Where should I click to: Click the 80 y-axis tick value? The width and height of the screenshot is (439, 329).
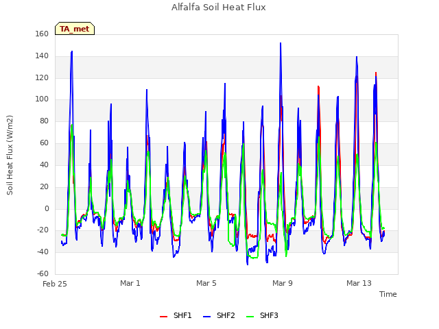[x=44, y=121]
